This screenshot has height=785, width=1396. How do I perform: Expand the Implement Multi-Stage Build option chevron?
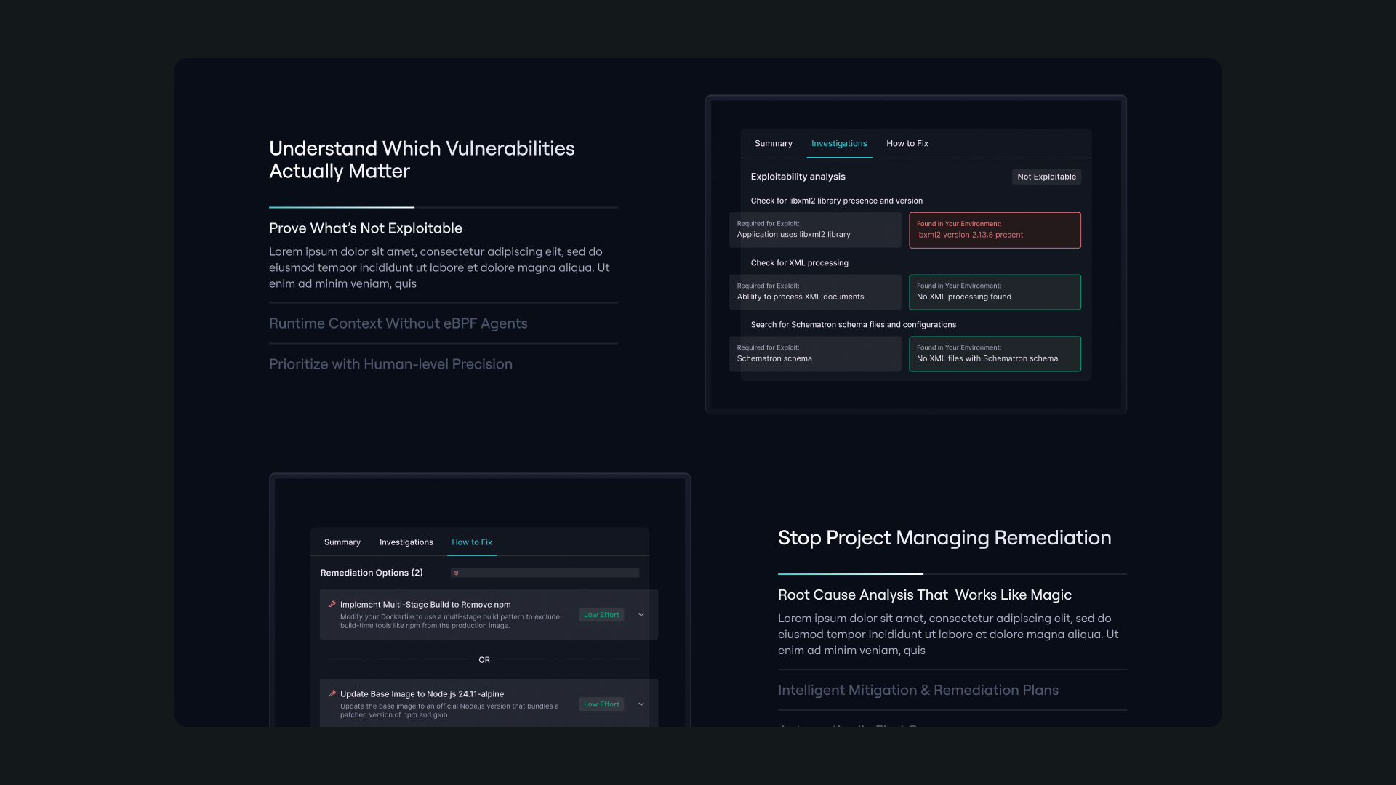tap(641, 615)
